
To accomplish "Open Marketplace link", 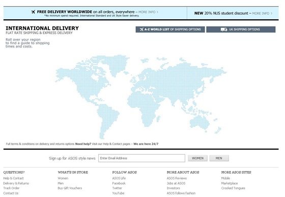I will coord(230,183).
